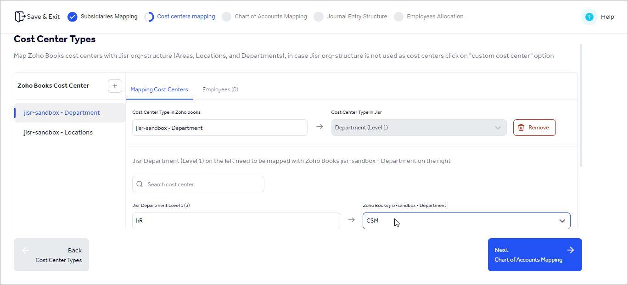Click the blue checkmark on Subsidiaries Mapping
628x285 pixels.
coord(72,17)
